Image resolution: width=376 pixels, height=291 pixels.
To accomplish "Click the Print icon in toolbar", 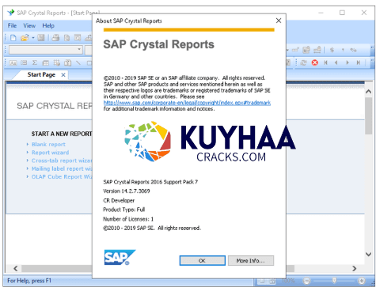I will pyautogui.click(x=55, y=38).
